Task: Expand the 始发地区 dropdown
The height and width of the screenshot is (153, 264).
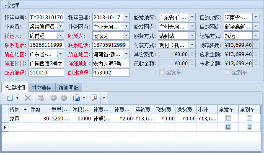Action: pyautogui.click(x=192, y=17)
